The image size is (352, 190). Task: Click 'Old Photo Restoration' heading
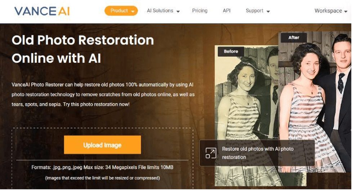[x=83, y=40]
